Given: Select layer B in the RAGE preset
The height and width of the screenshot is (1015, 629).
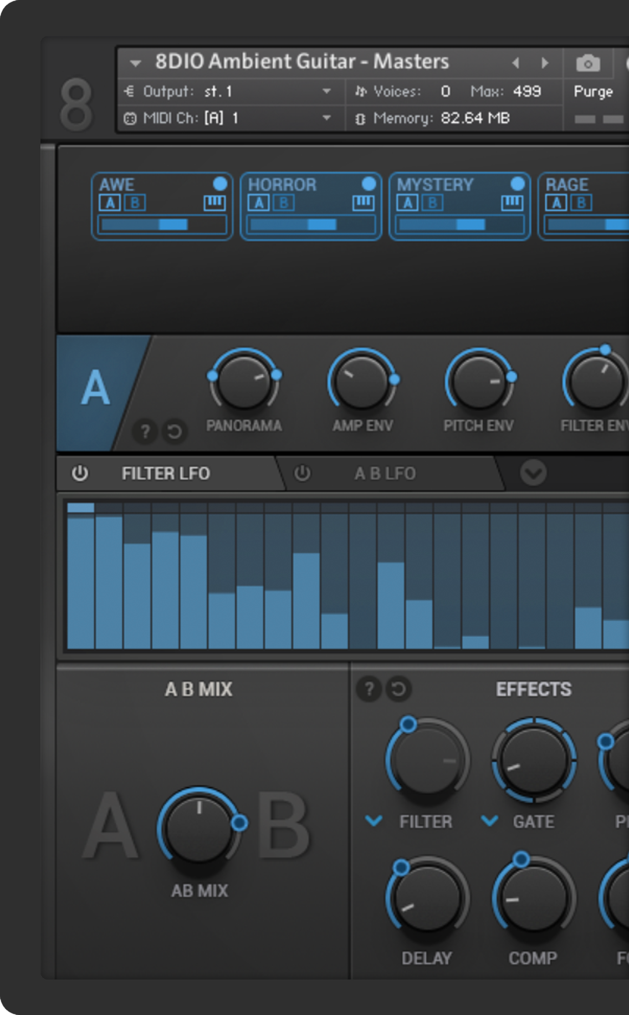Looking at the screenshot, I should coord(581,203).
